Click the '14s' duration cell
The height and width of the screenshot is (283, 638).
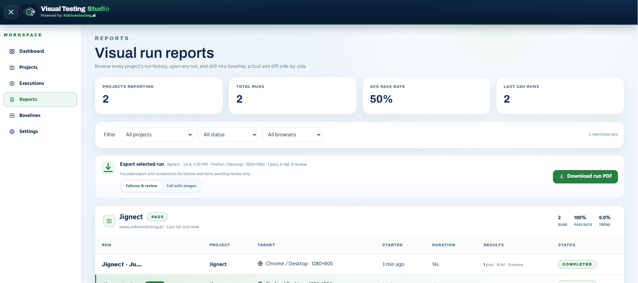pyautogui.click(x=435, y=264)
